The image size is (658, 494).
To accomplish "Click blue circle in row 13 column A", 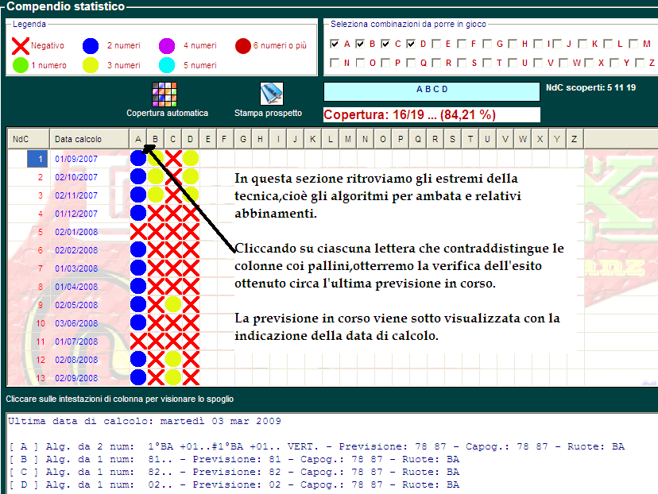I will pyautogui.click(x=138, y=377).
